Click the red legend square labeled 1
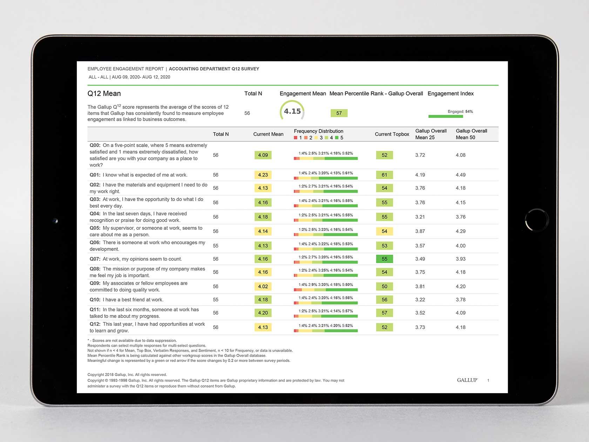 [x=296, y=138]
